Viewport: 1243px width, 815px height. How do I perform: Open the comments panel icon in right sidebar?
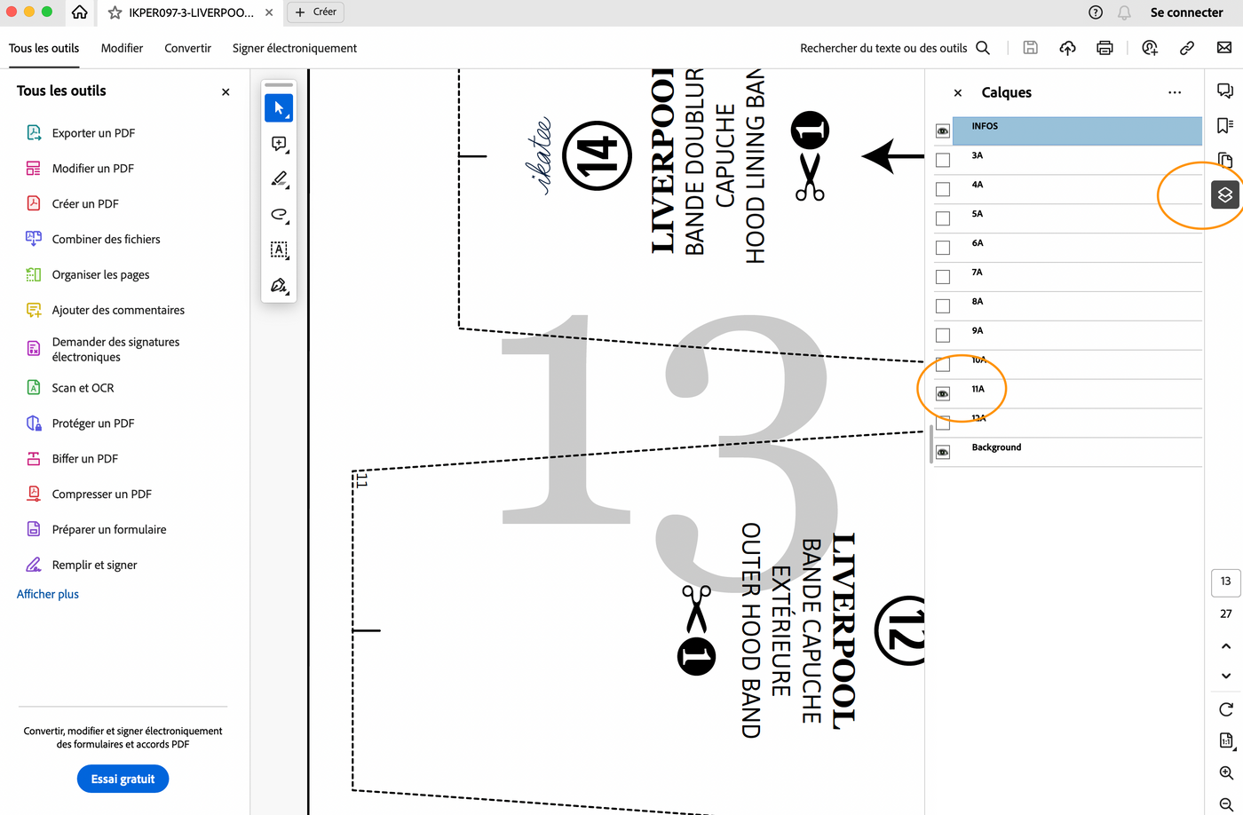click(x=1225, y=91)
